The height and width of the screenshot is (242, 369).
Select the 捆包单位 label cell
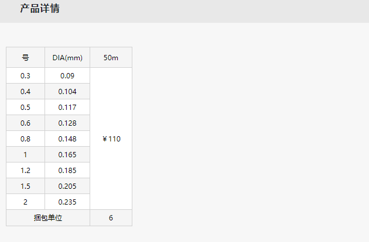pos(48,218)
